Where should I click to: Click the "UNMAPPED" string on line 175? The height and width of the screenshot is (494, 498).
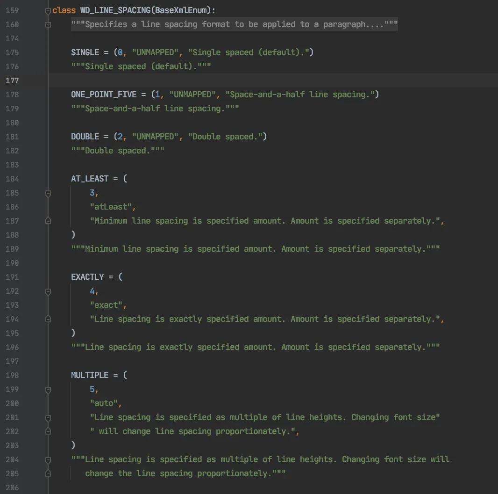[x=155, y=52]
